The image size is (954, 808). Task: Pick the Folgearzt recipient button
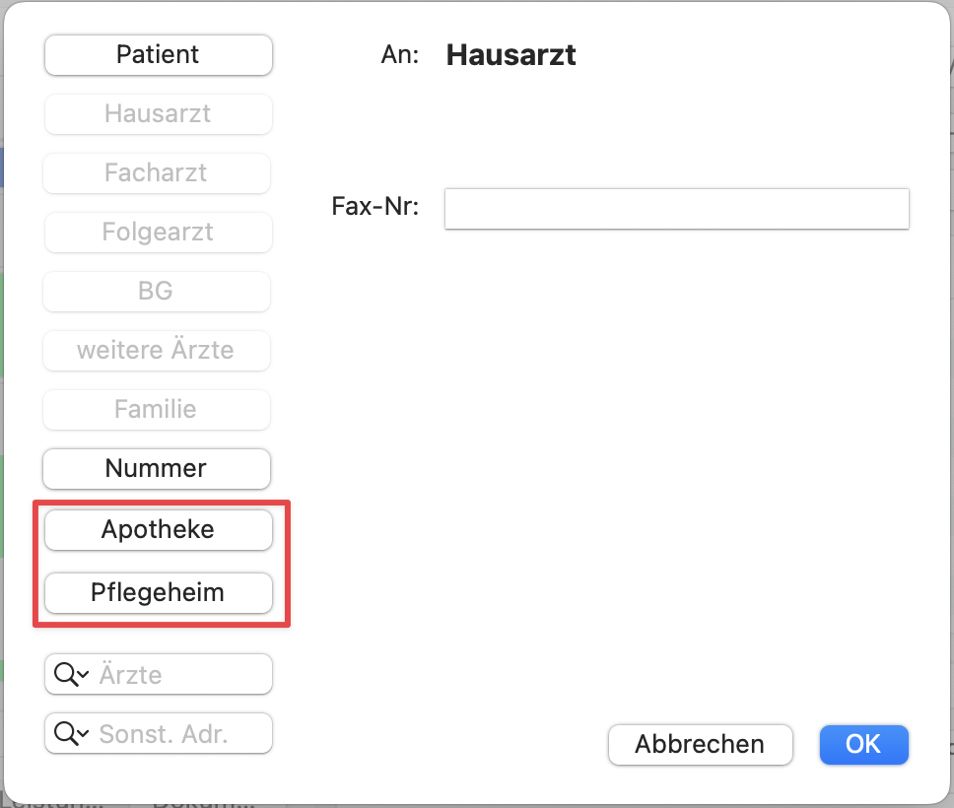157,233
